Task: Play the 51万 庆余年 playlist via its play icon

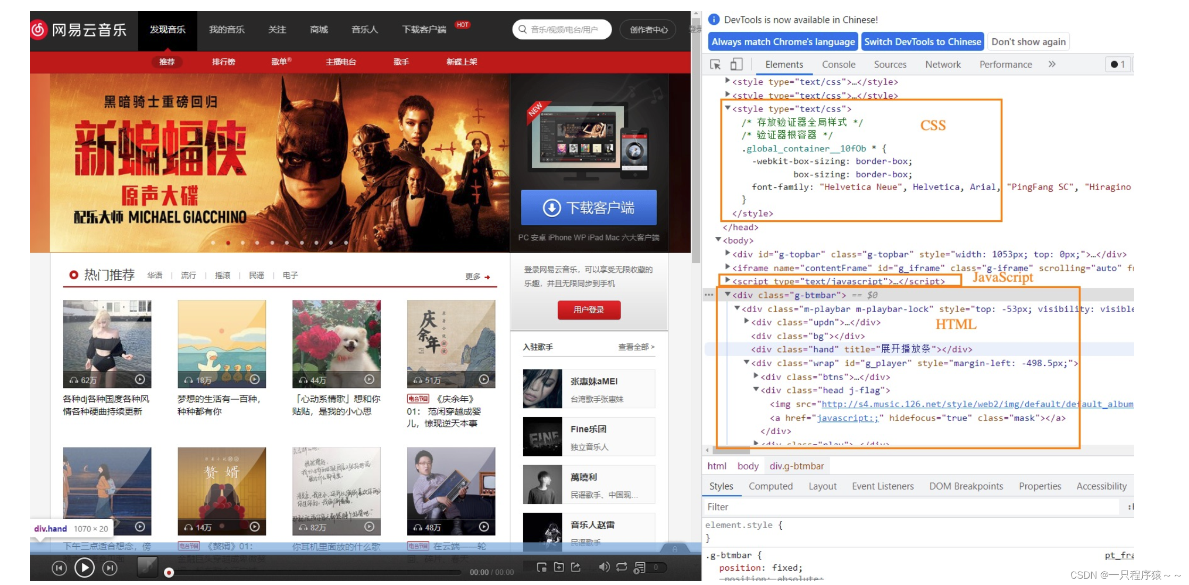Action: (x=484, y=379)
